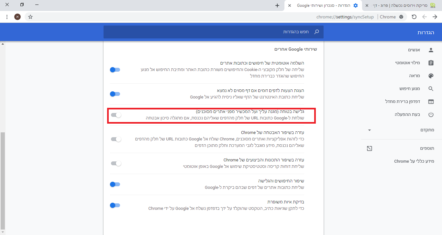Click the title בדיקת איות משופרת
The width and height of the screenshot is (442, 235).
click(x=286, y=202)
